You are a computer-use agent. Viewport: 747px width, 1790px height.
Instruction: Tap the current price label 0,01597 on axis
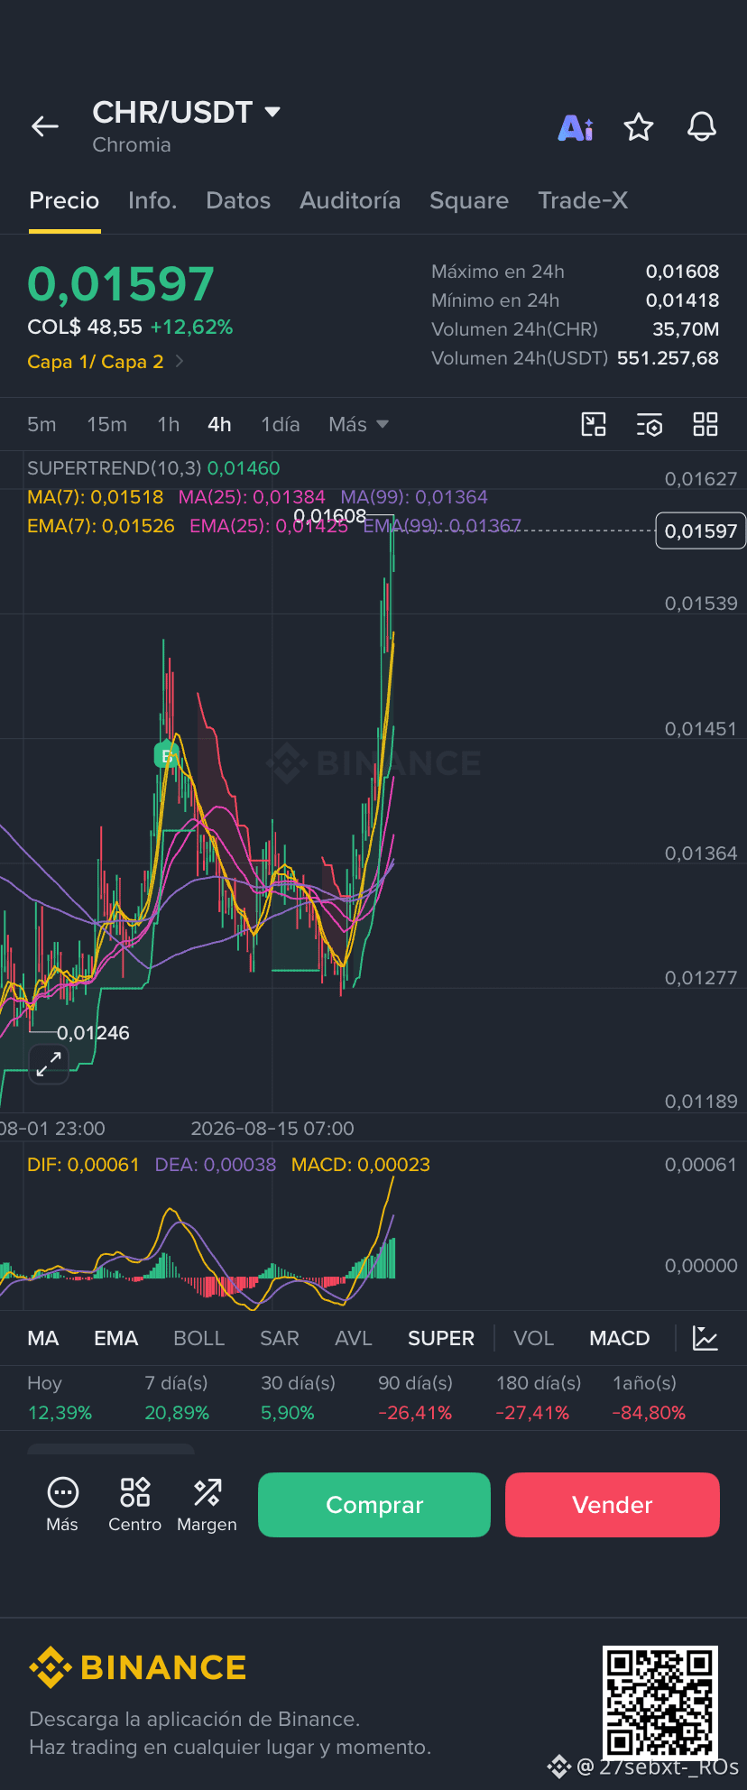point(701,531)
